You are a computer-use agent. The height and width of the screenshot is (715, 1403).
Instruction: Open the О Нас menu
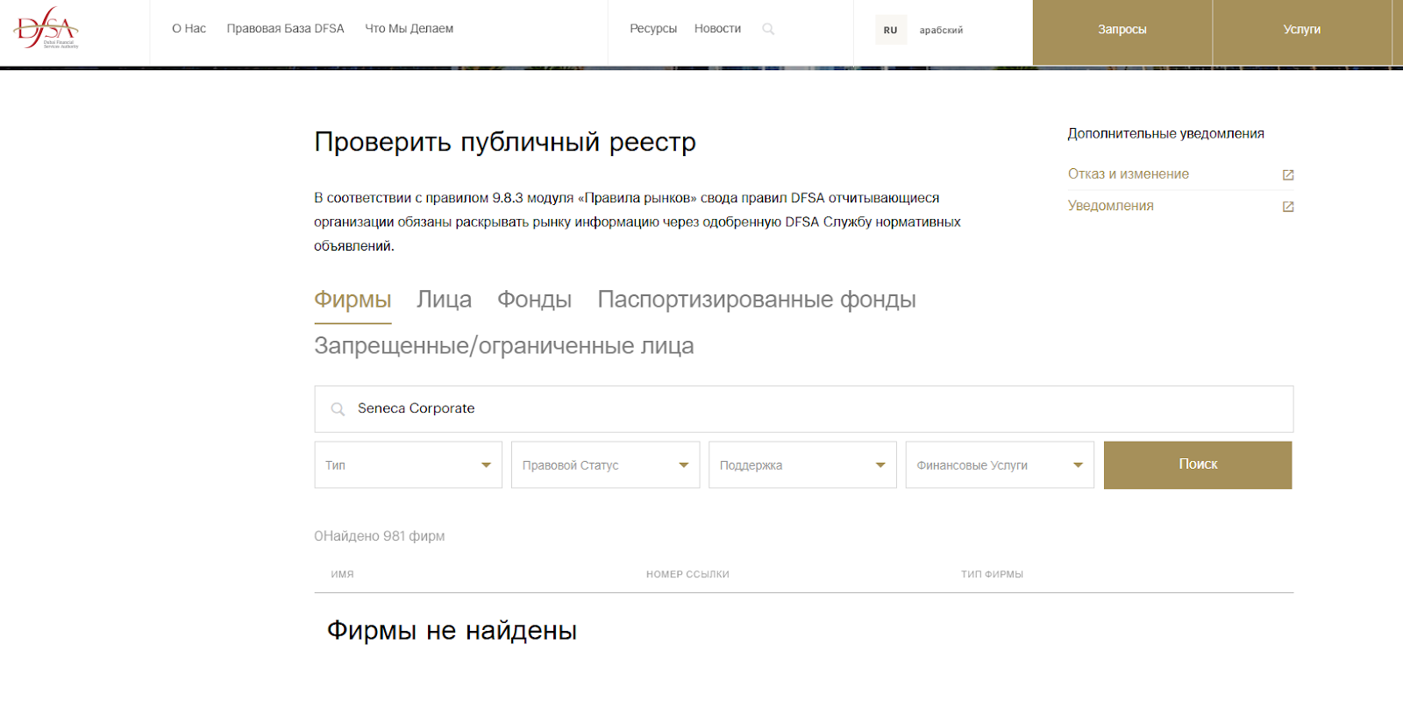point(189,29)
